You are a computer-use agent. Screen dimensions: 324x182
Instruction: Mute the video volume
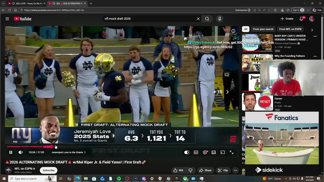(21, 152)
